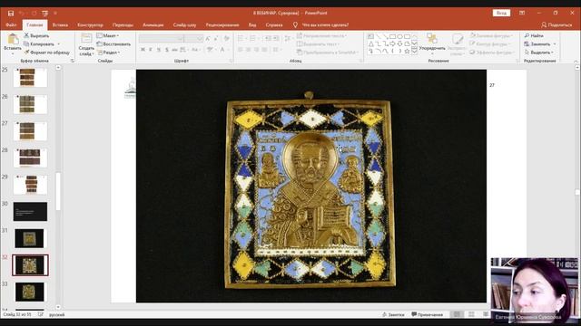Switch to the Слайд-шоу tab
This screenshot has width=581, height=326.
[184, 25]
